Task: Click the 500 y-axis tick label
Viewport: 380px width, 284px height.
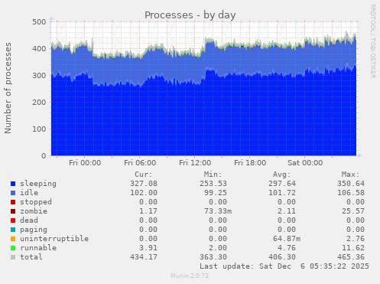Action: click(39, 22)
